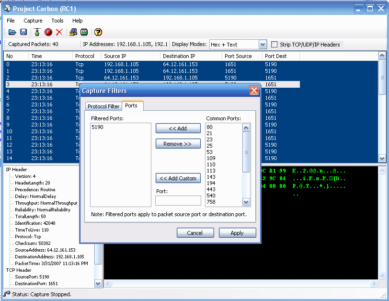Click the custom Port input field
This screenshot has width=389, height=301.
coord(178,200)
